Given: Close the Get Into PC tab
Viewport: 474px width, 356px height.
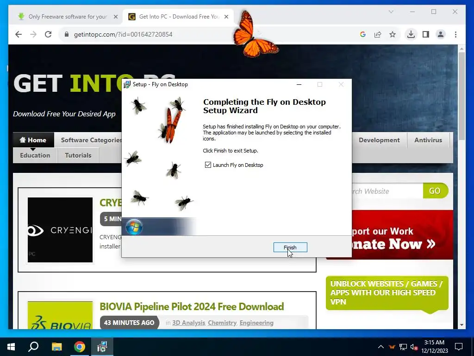Looking at the screenshot, I should click(226, 17).
